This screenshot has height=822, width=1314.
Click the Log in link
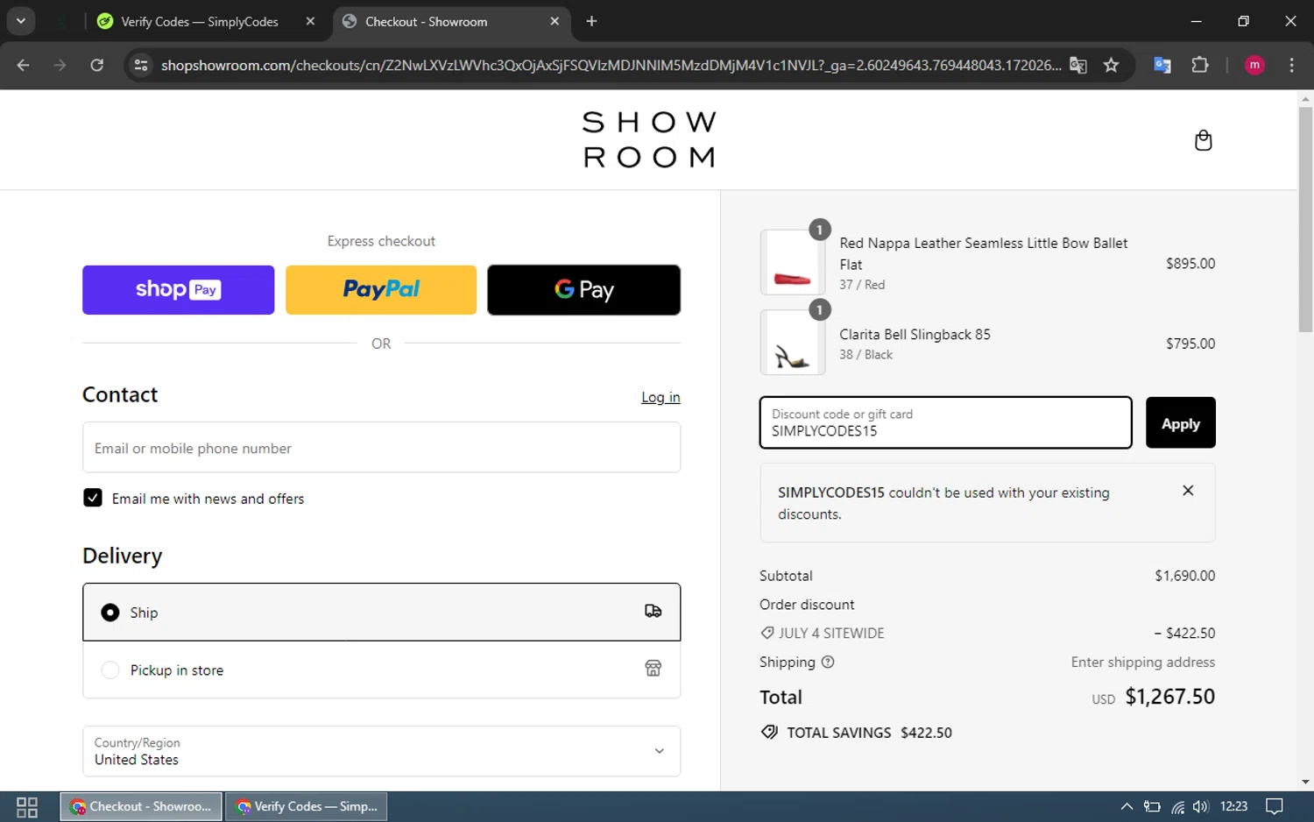pyautogui.click(x=661, y=397)
